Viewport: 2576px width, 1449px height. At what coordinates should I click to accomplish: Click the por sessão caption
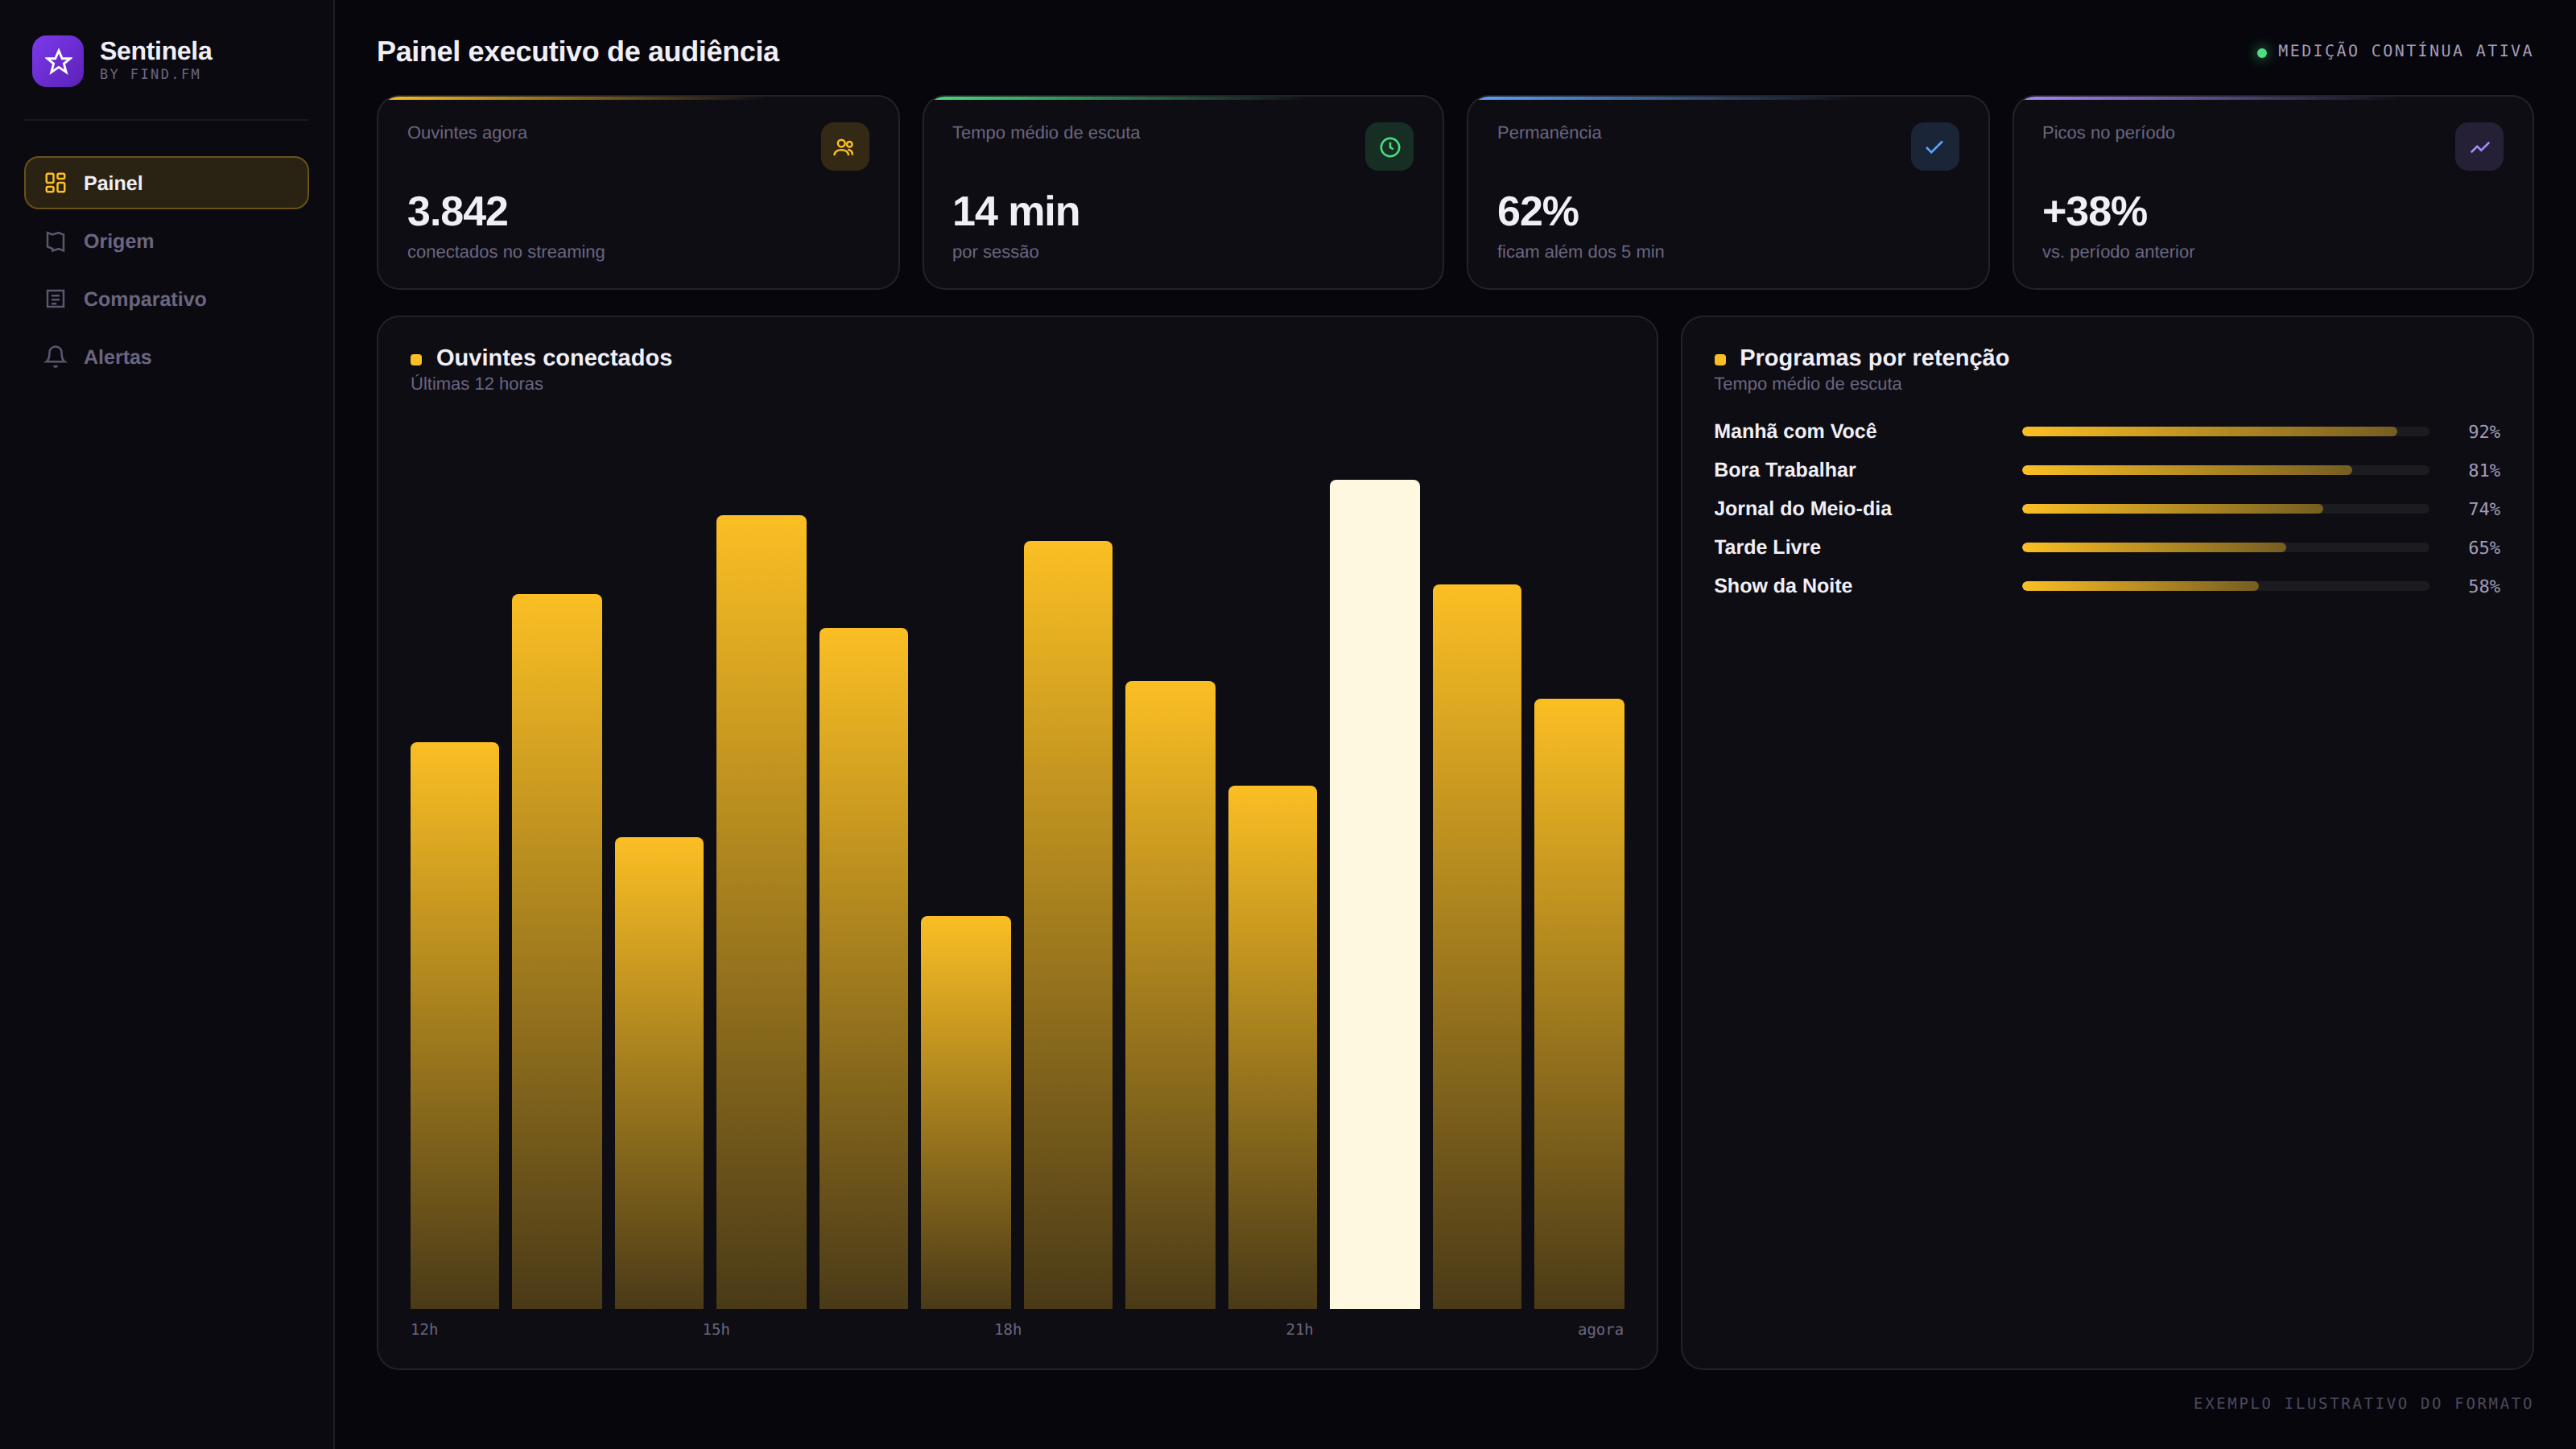coord(995,252)
